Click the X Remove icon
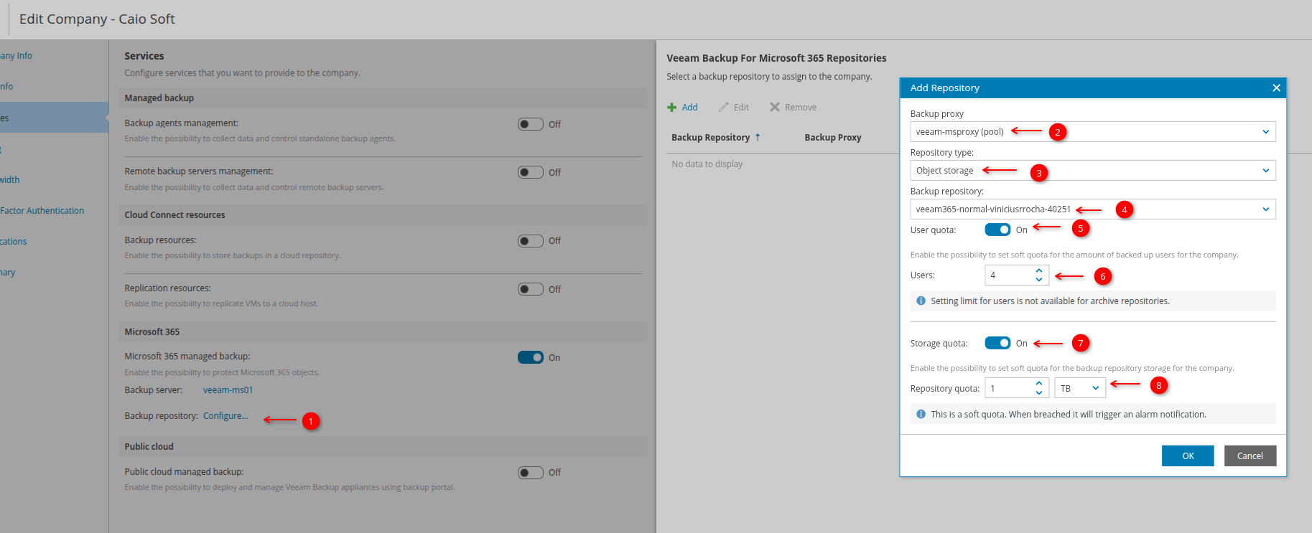The image size is (1312, 533). tap(774, 108)
